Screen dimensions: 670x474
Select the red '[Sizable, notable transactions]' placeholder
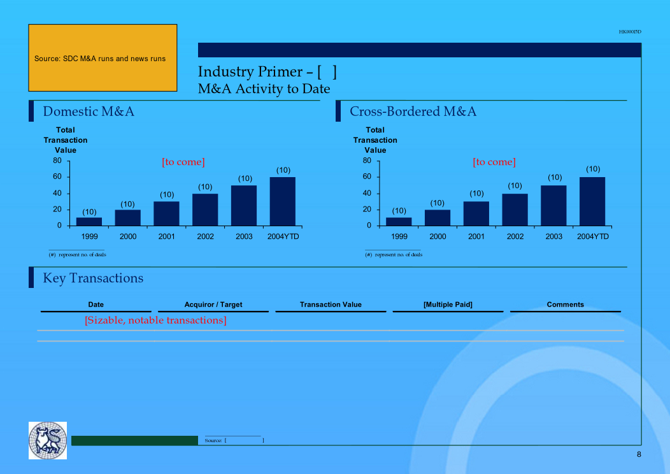(155, 320)
